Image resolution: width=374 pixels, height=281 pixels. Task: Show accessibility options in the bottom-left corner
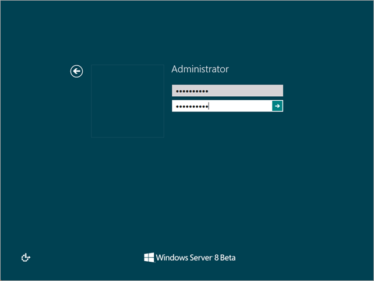point(26,257)
